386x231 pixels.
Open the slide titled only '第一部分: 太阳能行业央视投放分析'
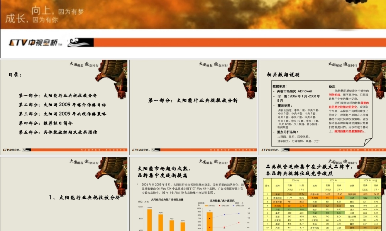[193, 107]
